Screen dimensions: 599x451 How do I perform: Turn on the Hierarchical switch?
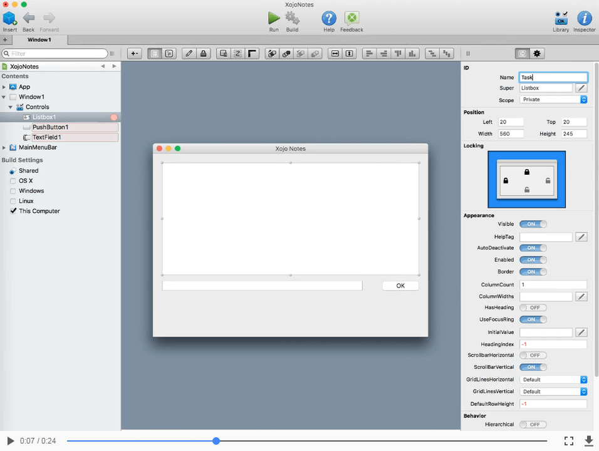coord(533,424)
